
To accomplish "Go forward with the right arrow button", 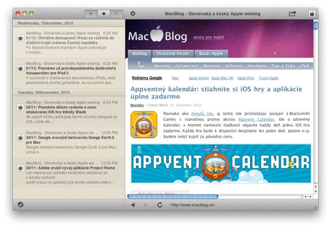I will coord(146,205).
